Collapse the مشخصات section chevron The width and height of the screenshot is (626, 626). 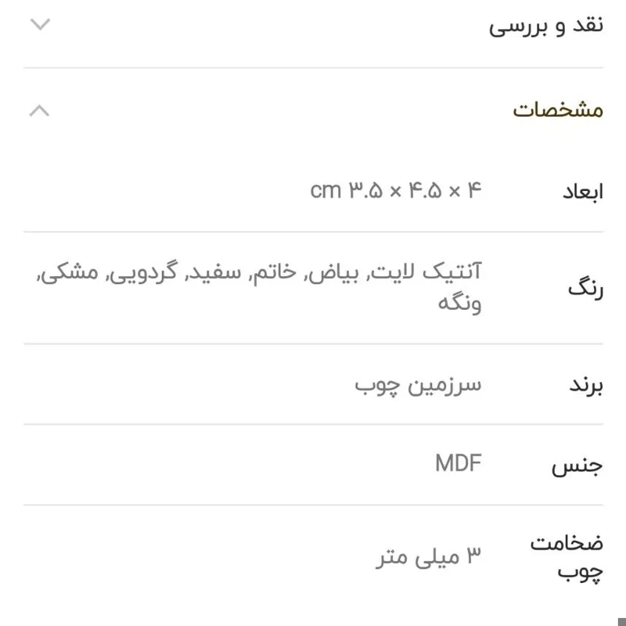(39, 110)
